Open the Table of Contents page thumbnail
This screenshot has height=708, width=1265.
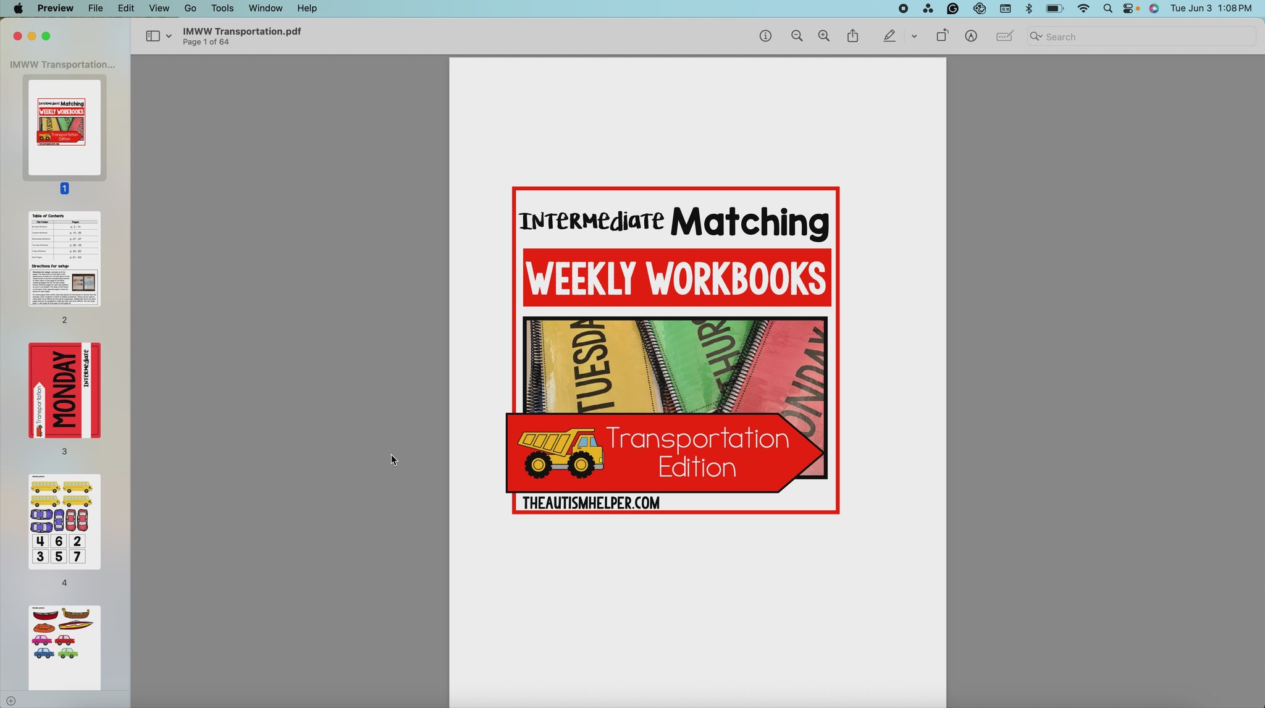[x=64, y=259]
